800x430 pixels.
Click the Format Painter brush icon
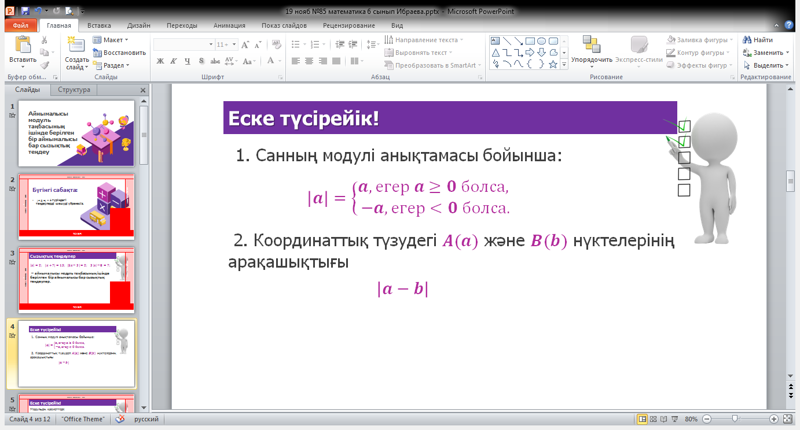[x=44, y=65]
